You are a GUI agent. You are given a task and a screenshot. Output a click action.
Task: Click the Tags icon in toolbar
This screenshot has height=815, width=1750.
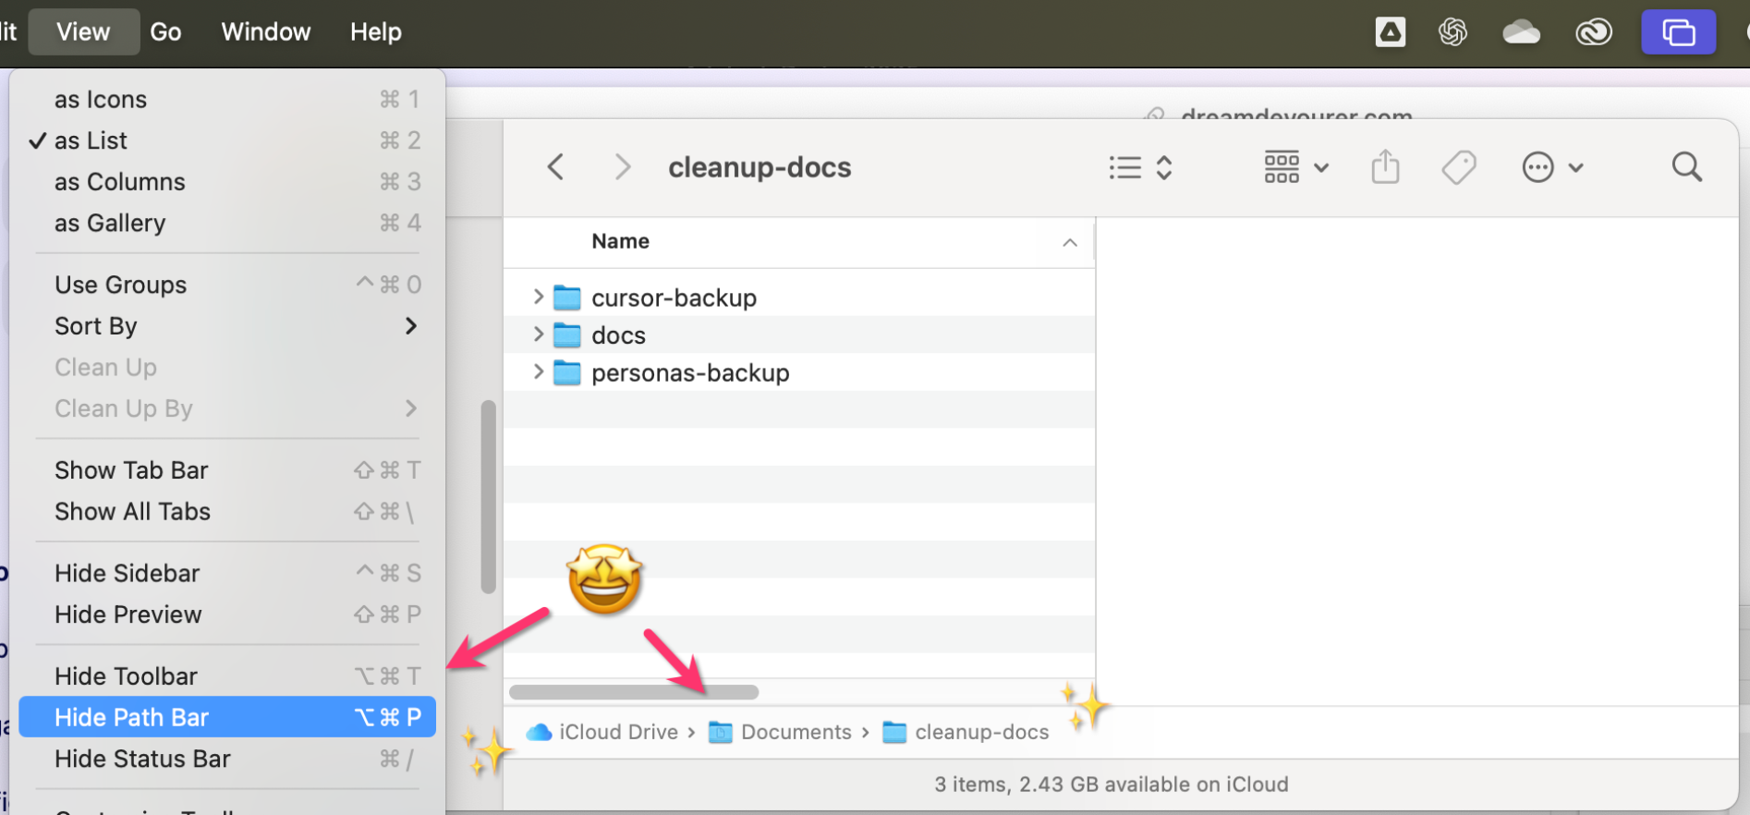click(x=1458, y=167)
